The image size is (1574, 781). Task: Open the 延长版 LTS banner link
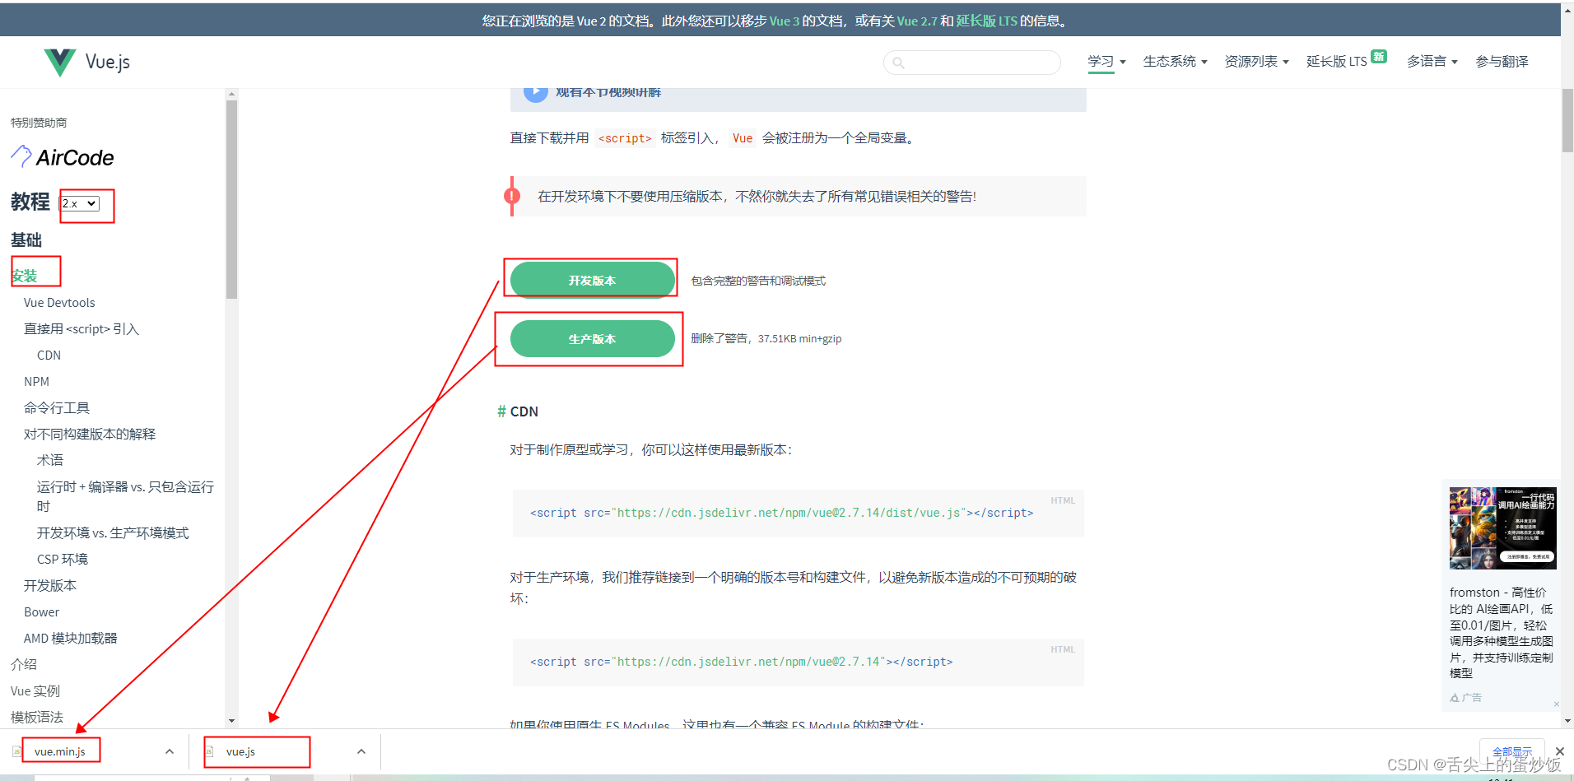[x=986, y=21]
